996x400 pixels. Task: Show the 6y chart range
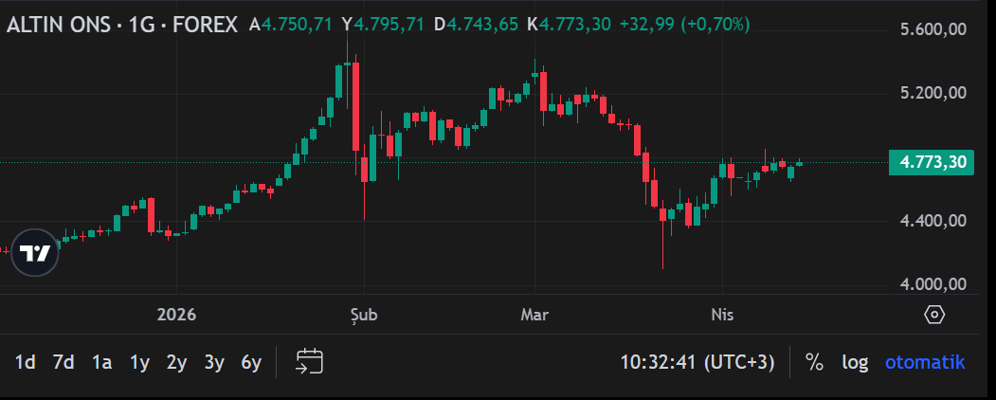click(x=251, y=362)
